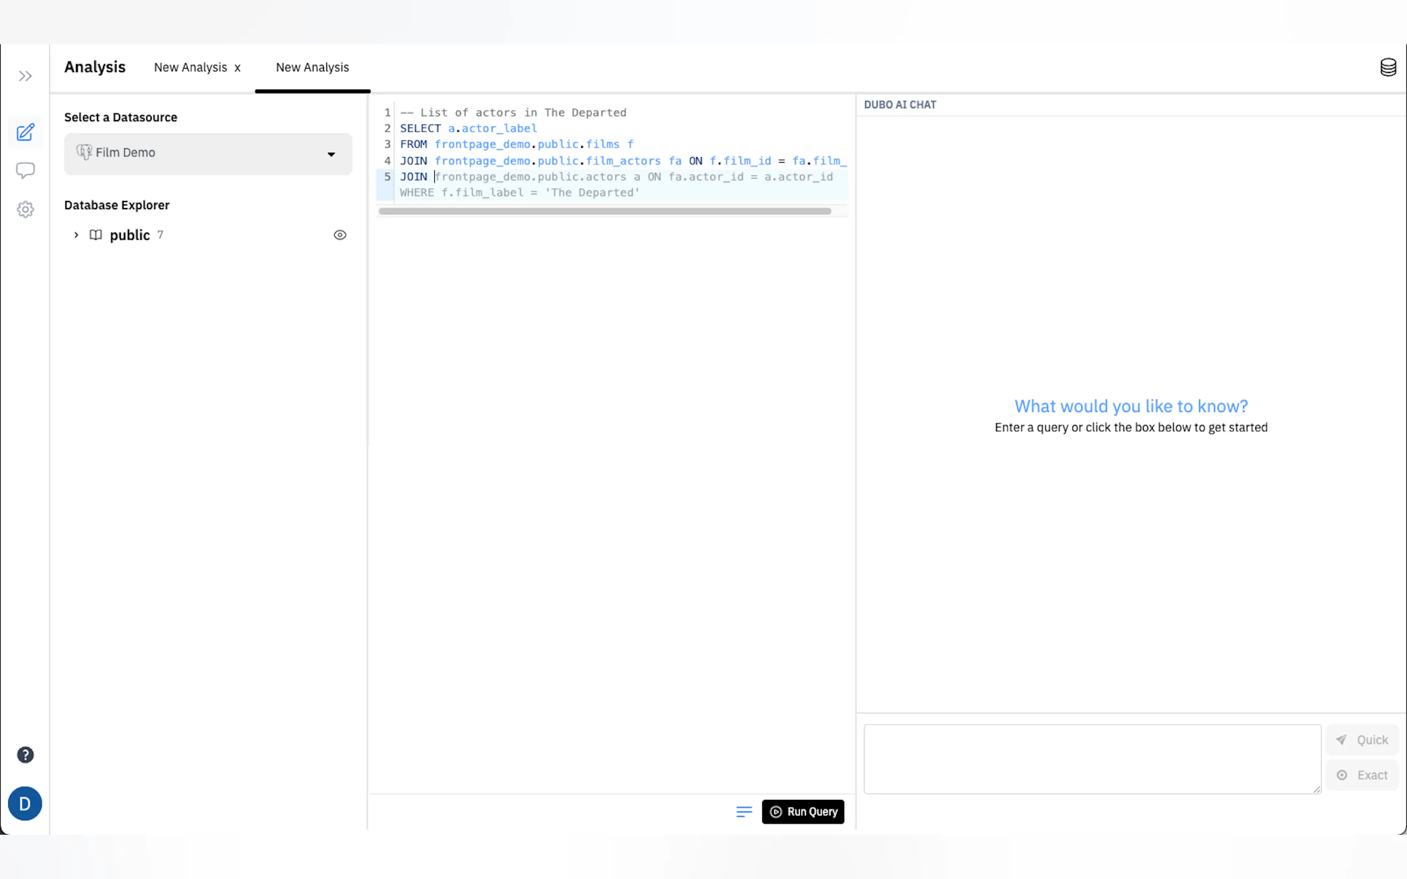Switch to the first New Analysis tab

[x=190, y=68]
